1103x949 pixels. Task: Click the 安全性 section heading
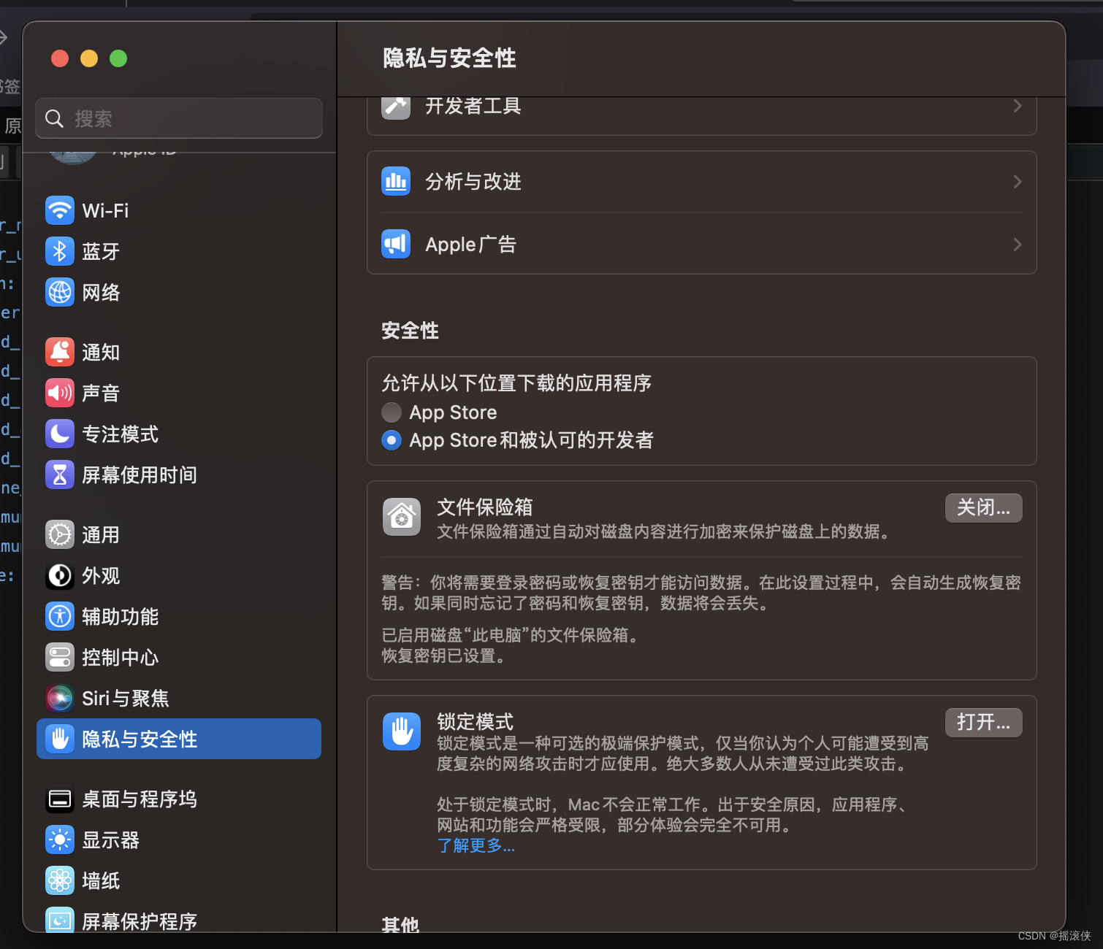pos(410,331)
